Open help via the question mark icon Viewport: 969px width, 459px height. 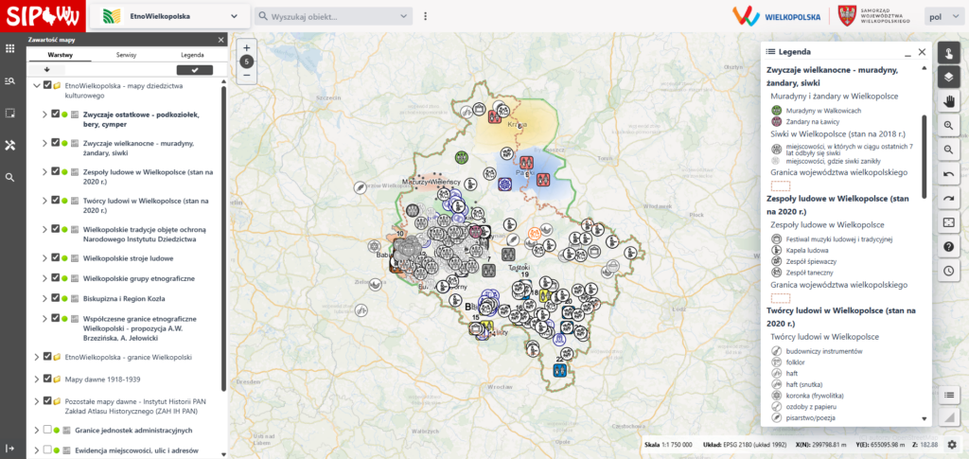949,246
